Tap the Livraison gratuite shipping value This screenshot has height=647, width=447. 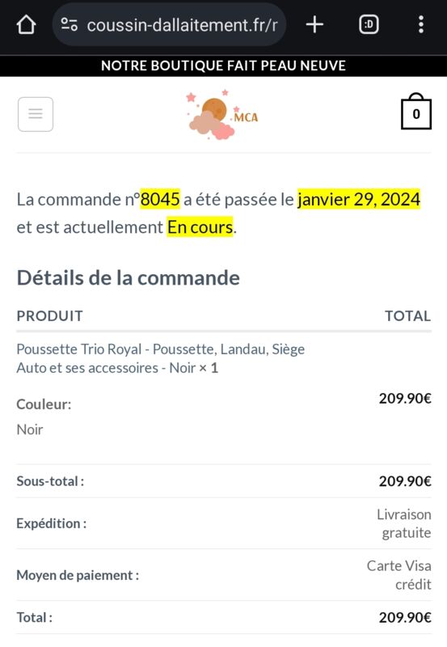coord(404,523)
